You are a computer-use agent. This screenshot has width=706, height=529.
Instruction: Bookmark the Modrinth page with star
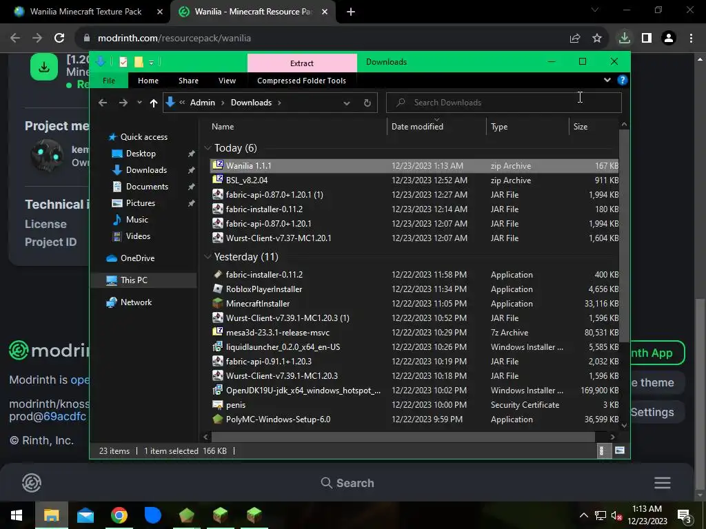(597, 39)
